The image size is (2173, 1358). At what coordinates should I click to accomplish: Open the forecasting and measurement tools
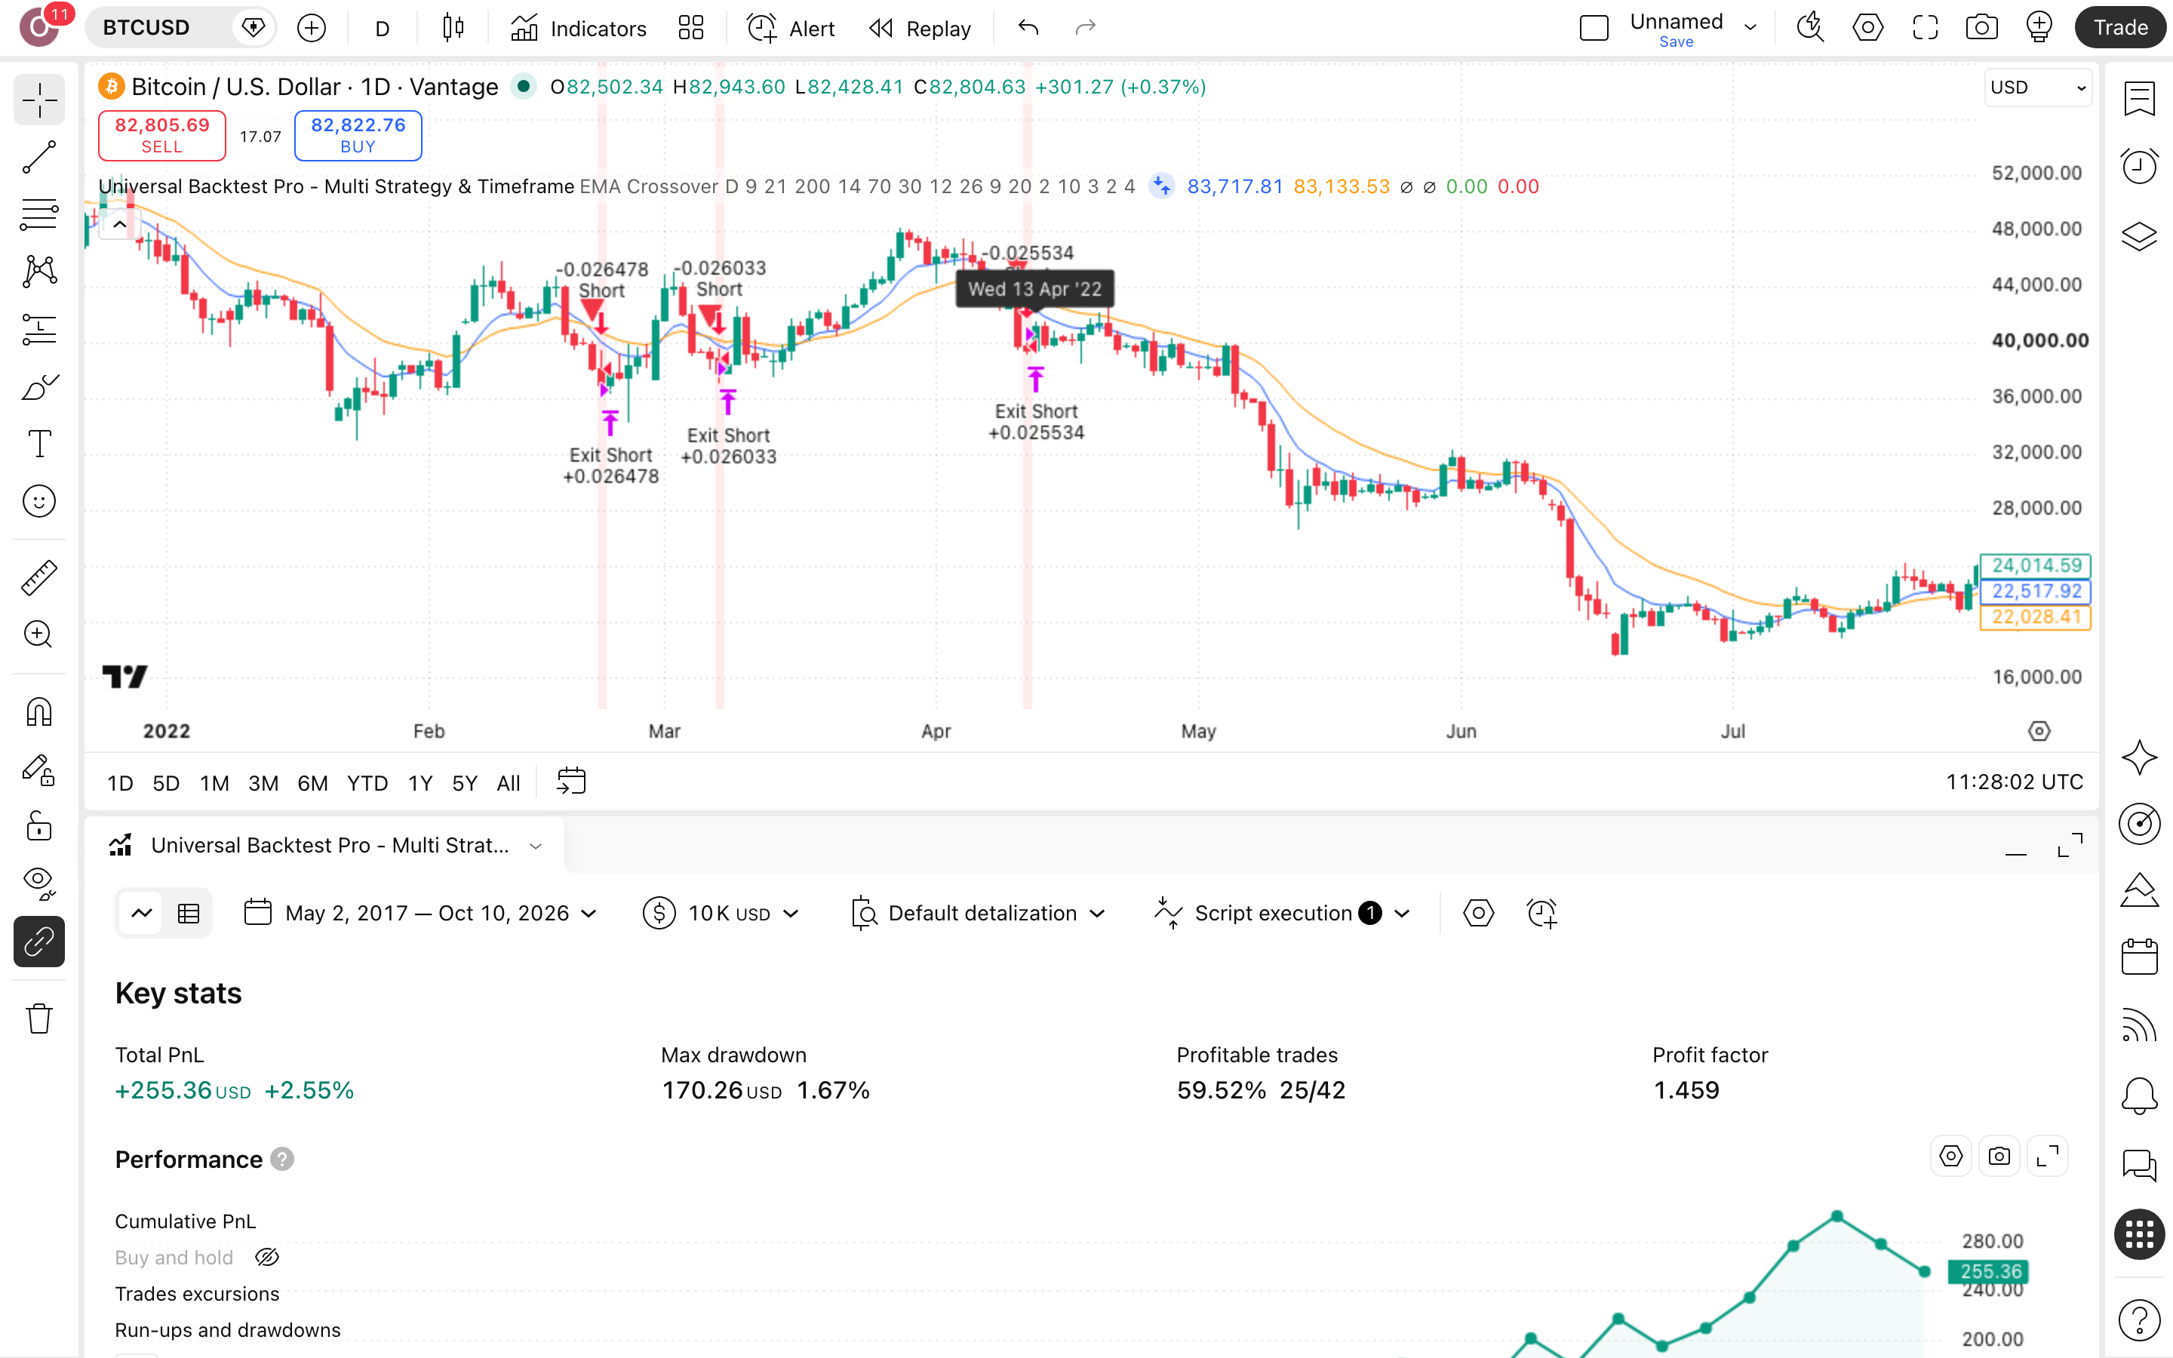[x=39, y=330]
